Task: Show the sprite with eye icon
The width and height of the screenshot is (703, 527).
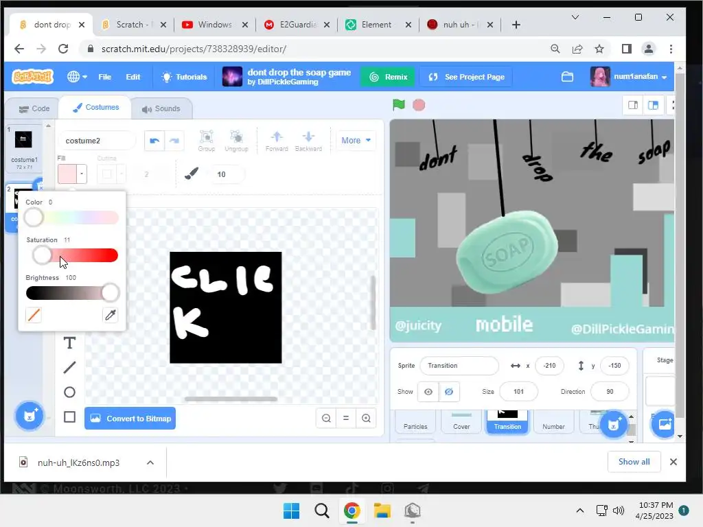Action: 428,392
